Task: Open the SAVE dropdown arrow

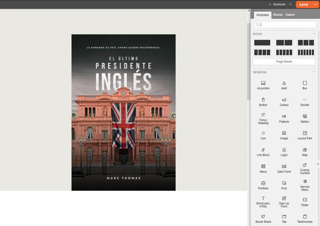Action: point(315,4)
